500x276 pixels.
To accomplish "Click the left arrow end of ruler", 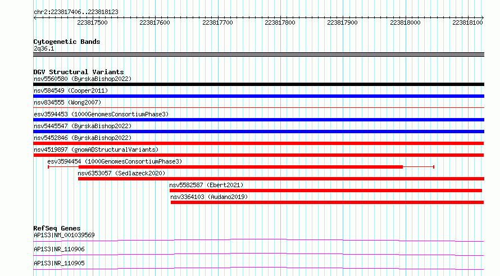I will coord(35,17).
